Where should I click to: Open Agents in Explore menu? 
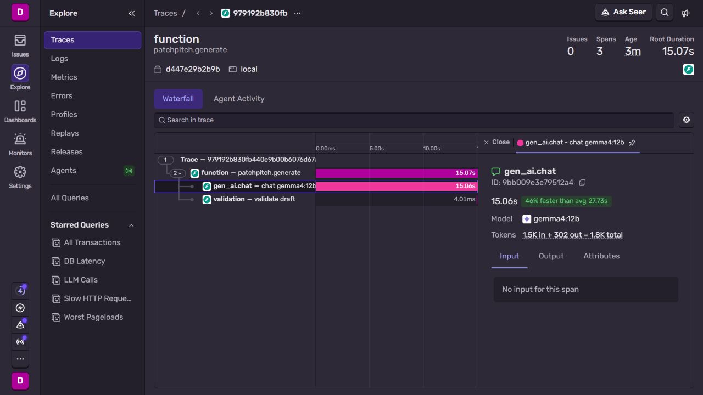pyautogui.click(x=92, y=171)
